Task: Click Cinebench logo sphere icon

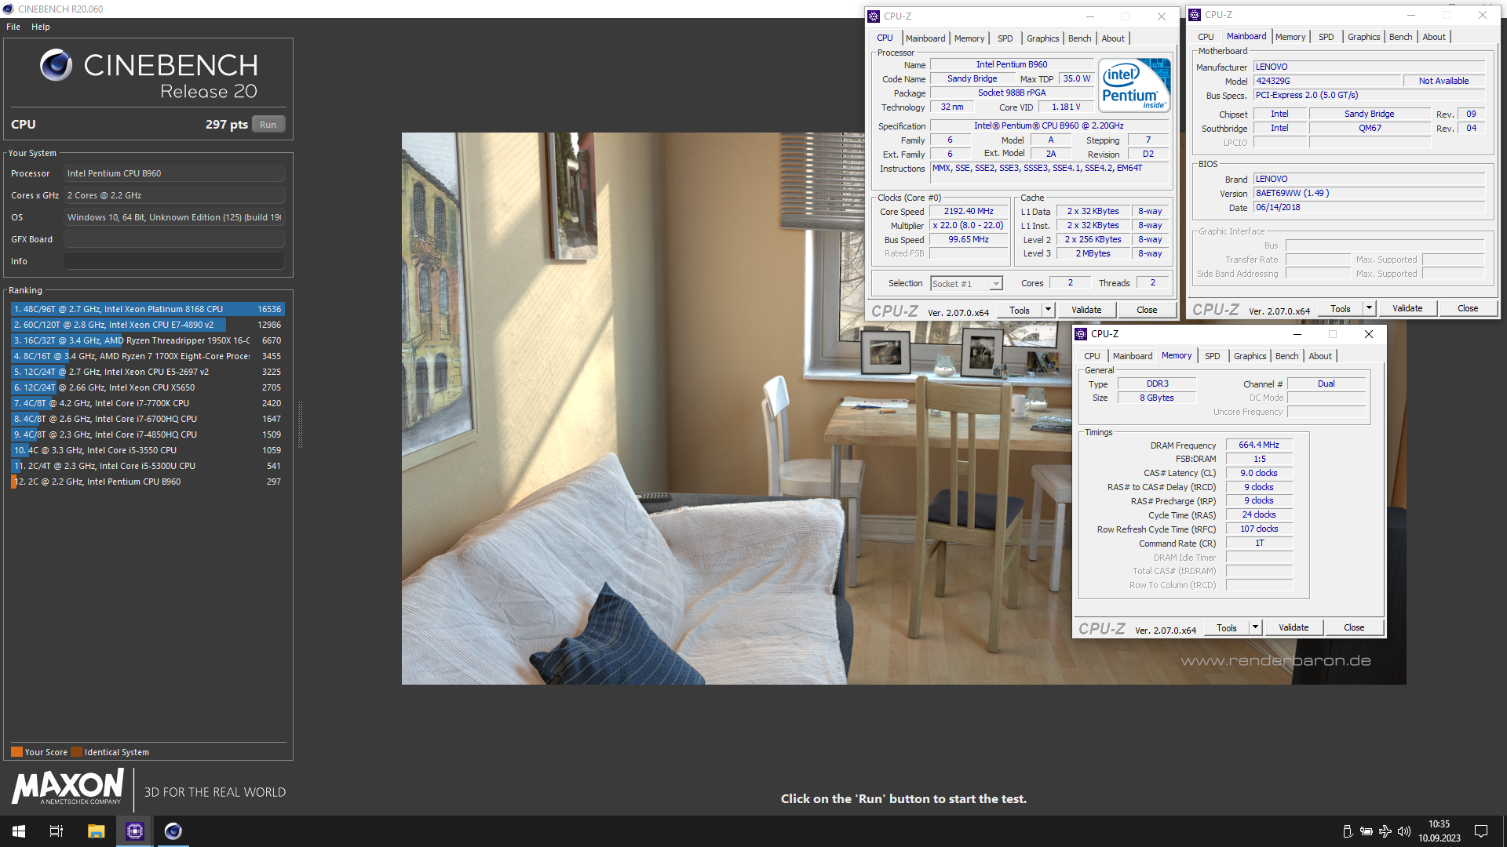Action: tap(57, 65)
